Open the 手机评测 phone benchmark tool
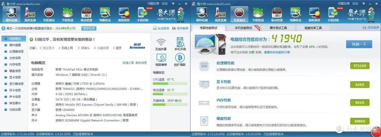The height and width of the screenshot is (137, 381). (180, 44)
